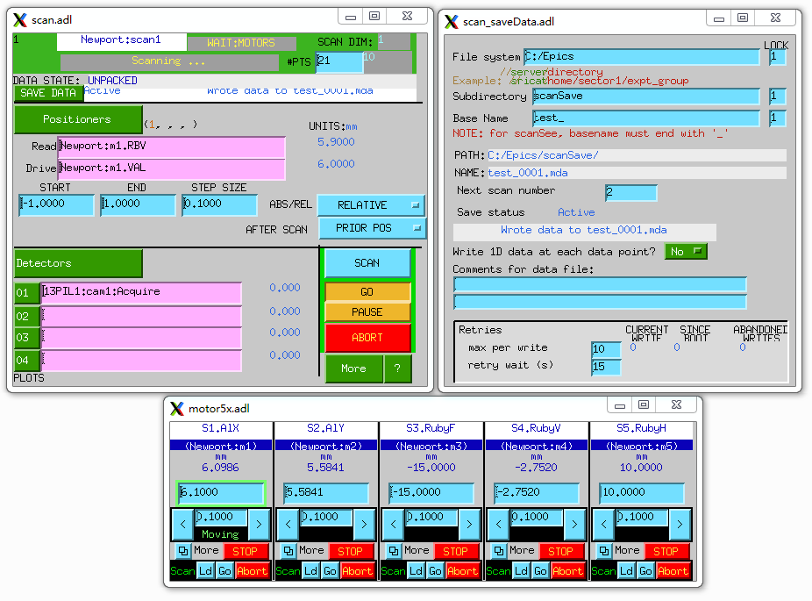
Task: Click detector 01 field 13PIL1:cam1:Acquire
Action: [x=141, y=293]
